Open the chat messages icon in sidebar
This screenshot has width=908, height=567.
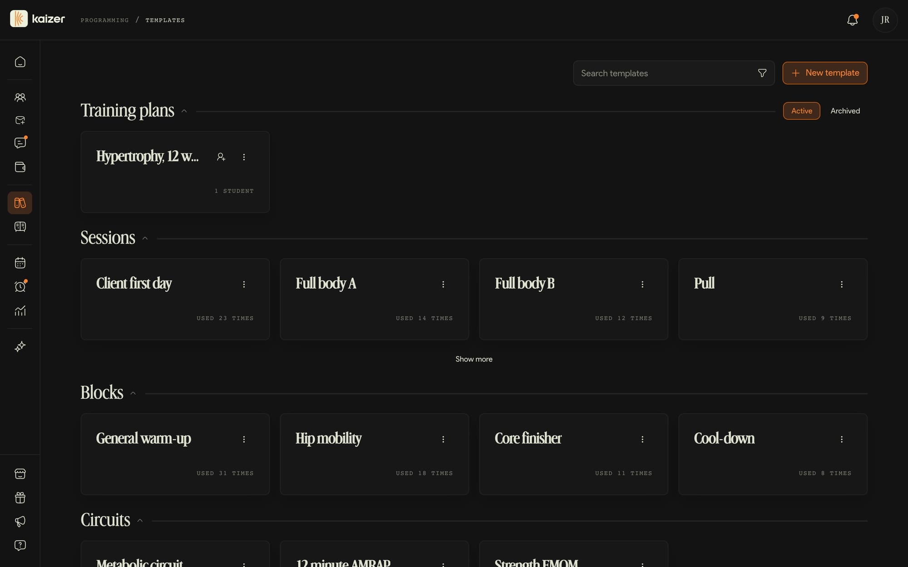pyautogui.click(x=20, y=143)
